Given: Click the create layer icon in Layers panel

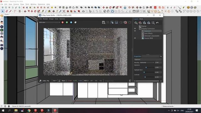Looking at the screenshot, I should (136, 23).
